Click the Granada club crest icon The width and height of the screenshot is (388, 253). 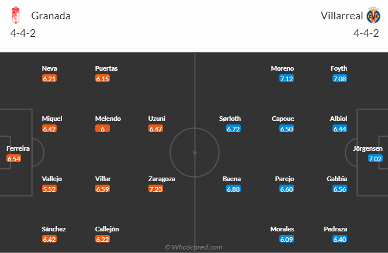coord(16,16)
